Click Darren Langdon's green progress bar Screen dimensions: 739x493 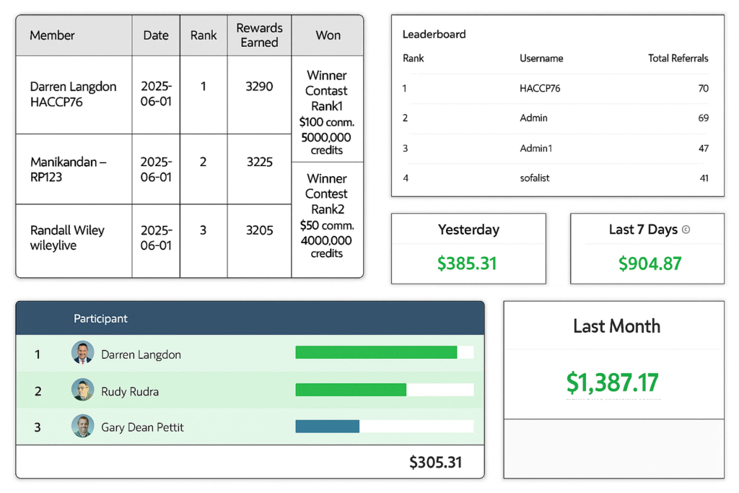[x=376, y=352]
